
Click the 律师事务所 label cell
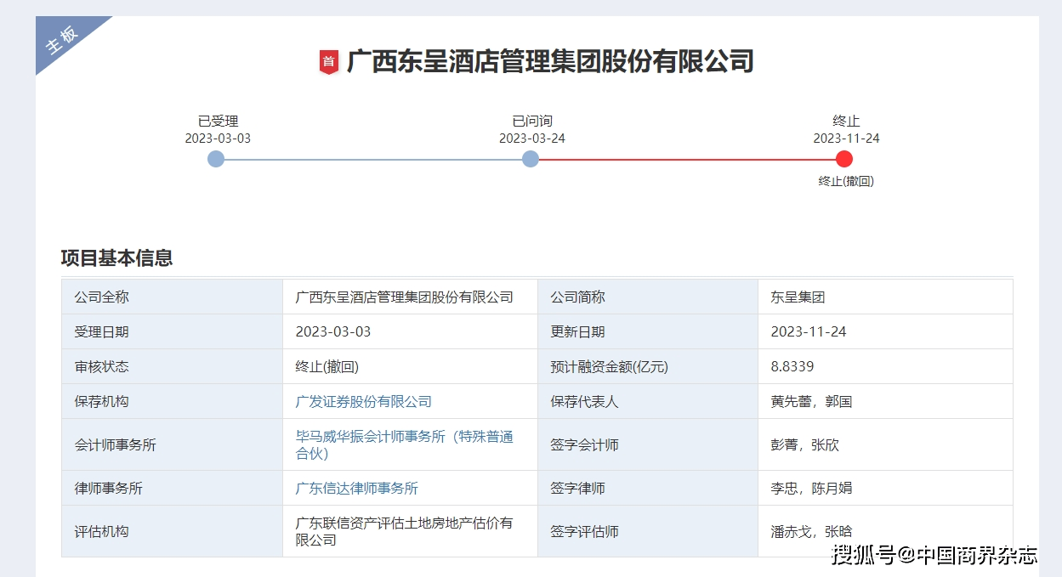172,488
